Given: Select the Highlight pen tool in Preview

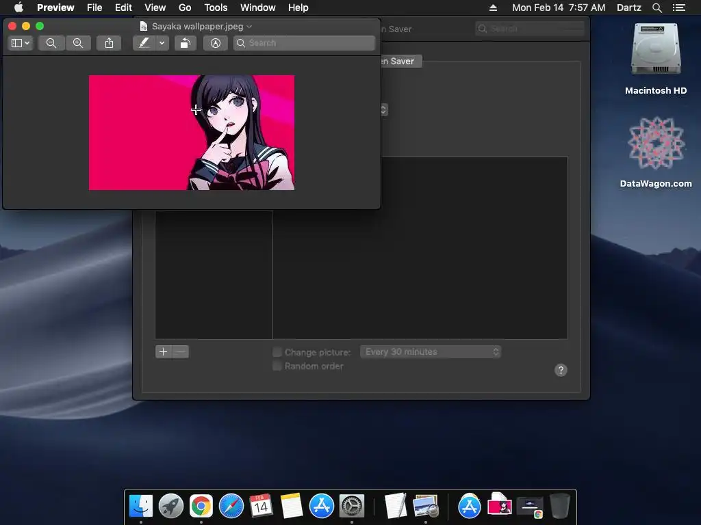Looking at the screenshot, I should click(144, 43).
